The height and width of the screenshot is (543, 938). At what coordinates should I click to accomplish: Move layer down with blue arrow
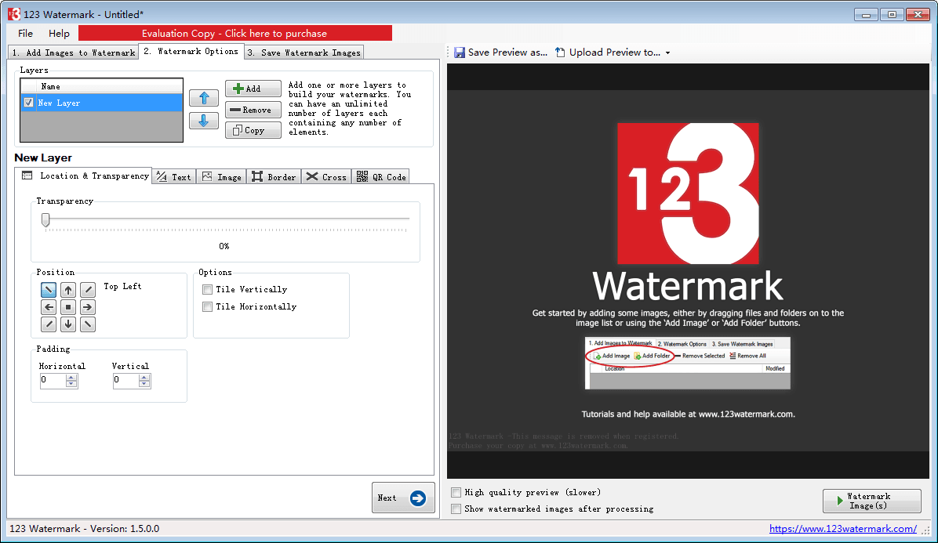click(x=204, y=121)
